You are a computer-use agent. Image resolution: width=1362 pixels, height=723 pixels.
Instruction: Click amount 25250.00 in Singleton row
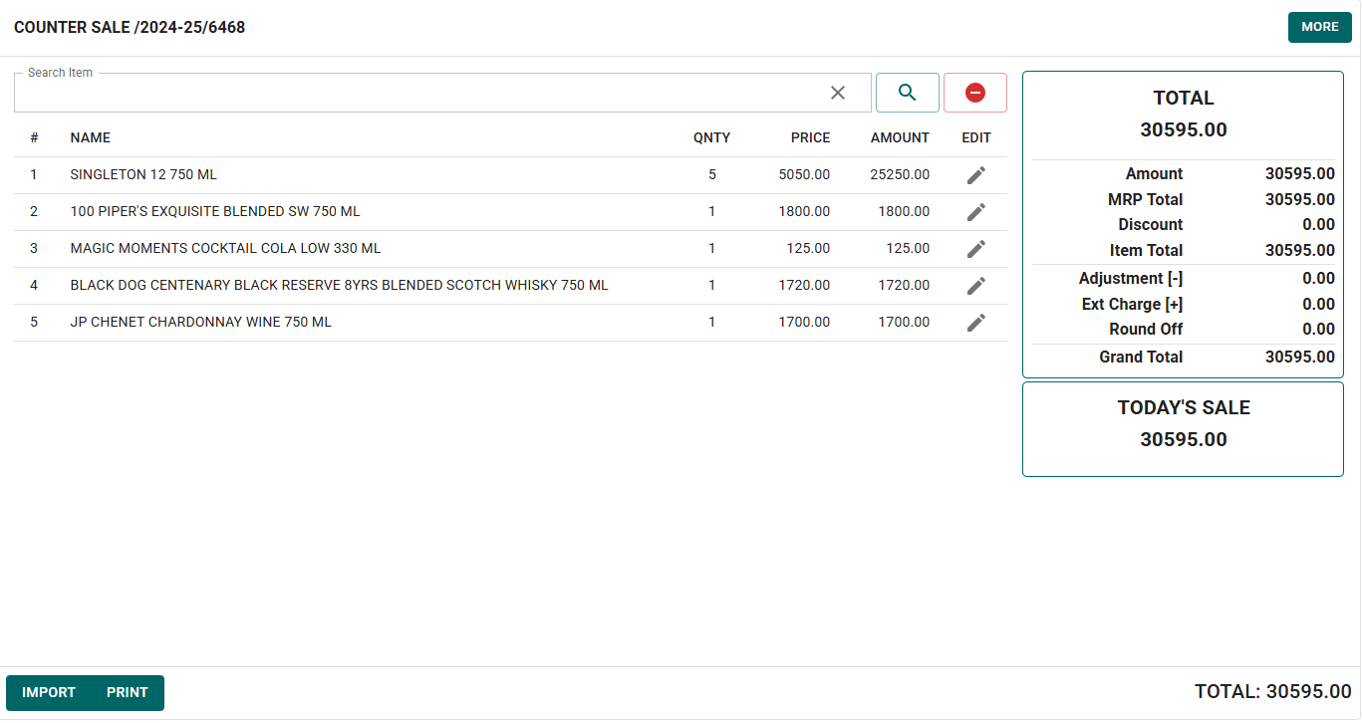(900, 174)
